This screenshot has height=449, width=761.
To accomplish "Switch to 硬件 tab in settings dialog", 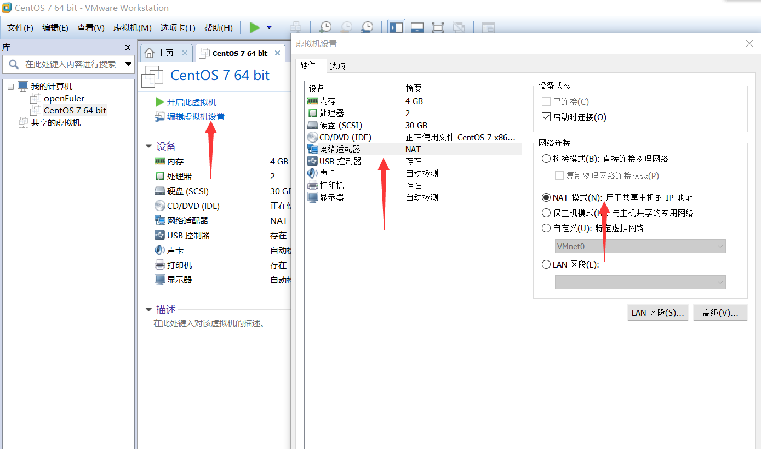I will [311, 66].
